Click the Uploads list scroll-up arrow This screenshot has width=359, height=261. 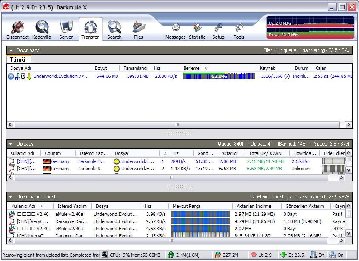(x=348, y=153)
